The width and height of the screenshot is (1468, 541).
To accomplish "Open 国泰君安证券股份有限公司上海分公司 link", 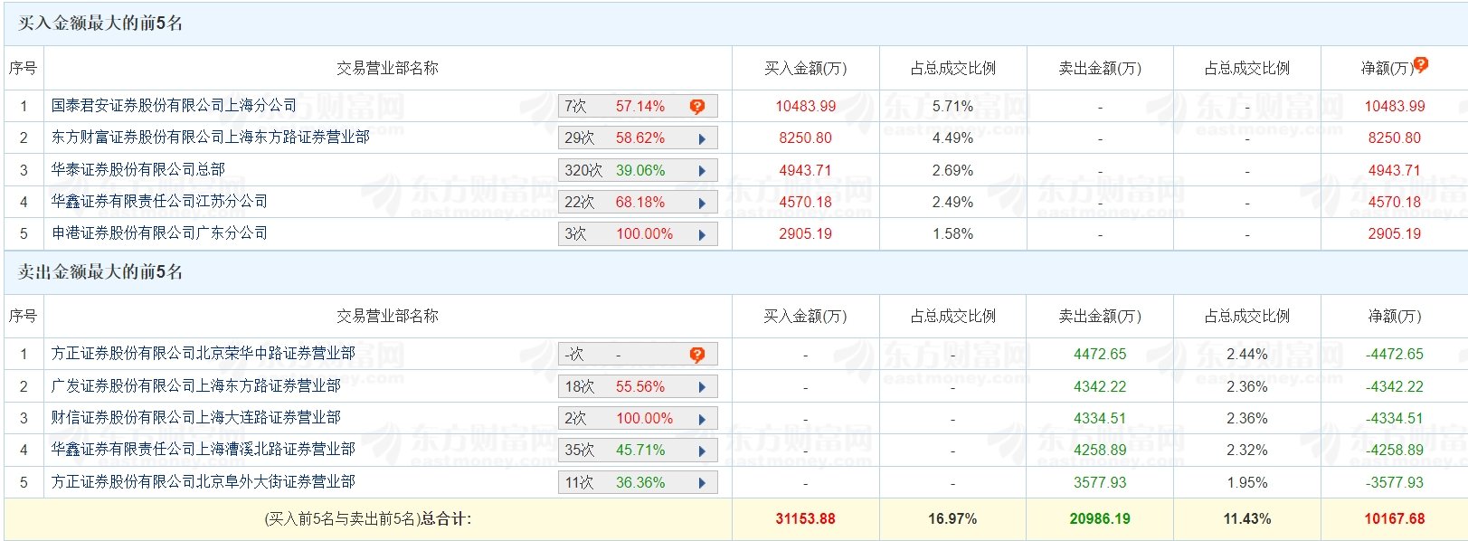I will click(174, 106).
